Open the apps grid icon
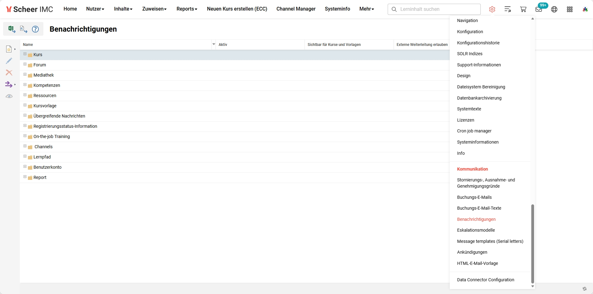The image size is (593, 294). click(570, 9)
